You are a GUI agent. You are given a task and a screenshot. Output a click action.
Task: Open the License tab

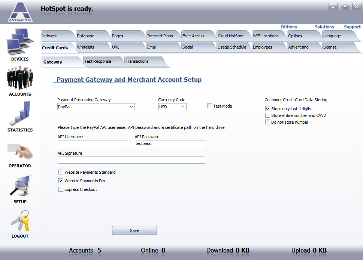pos(340,47)
